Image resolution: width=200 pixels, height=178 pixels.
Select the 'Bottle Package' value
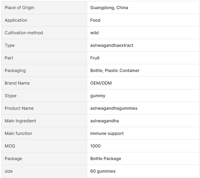click(106, 159)
